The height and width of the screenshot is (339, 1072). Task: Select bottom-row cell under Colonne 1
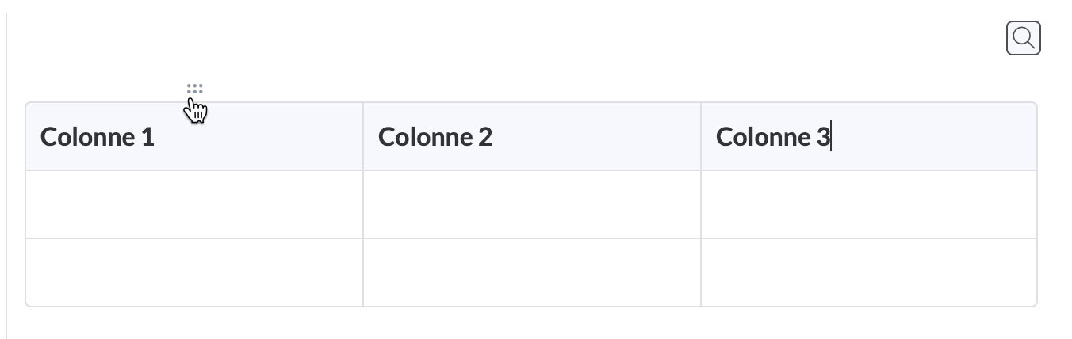click(x=194, y=272)
